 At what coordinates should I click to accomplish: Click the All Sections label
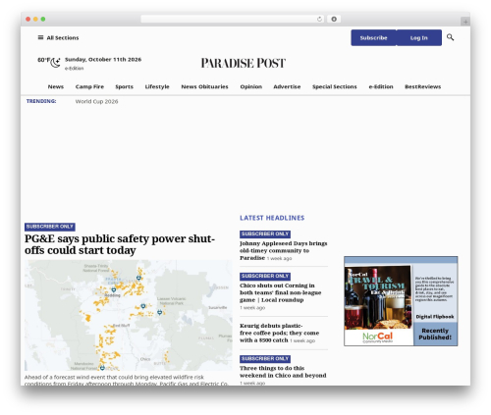coord(63,38)
